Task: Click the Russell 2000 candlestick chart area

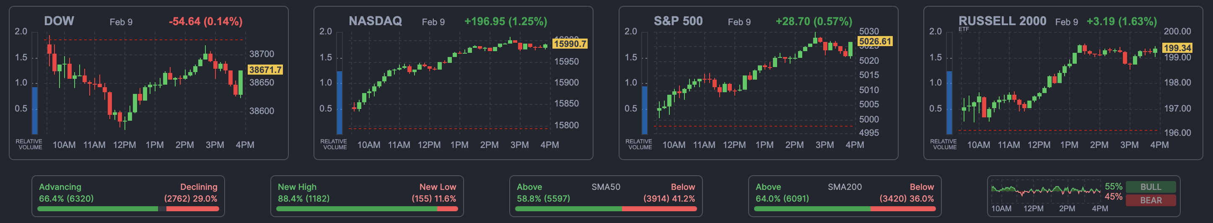Action: (x=1060, y=84)
